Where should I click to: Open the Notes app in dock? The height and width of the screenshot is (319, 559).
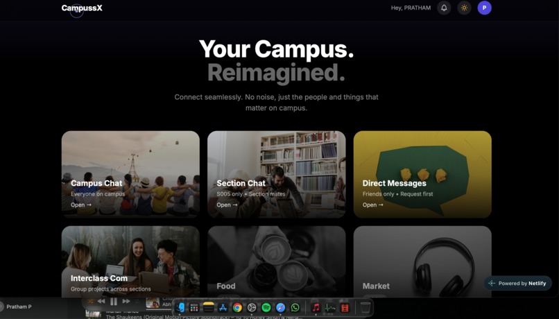[x=208, y=308]
